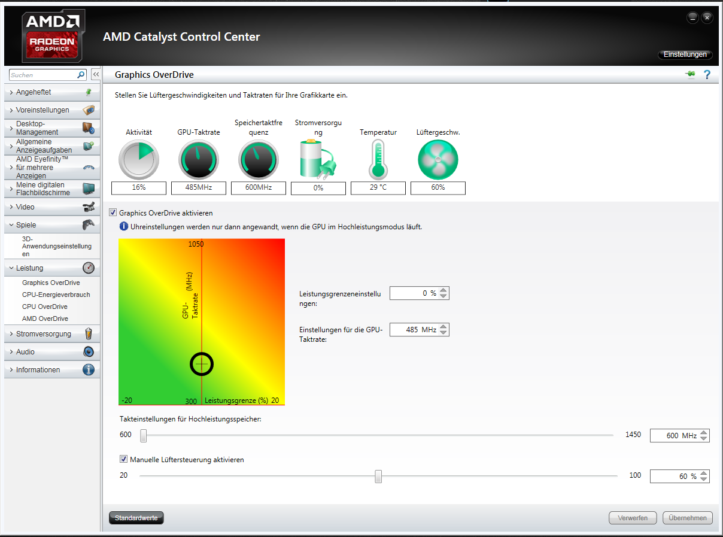This screenshot has width=723, height=537.
Task: Click the digital flat panel monitor icon
Action: point(89,189)
